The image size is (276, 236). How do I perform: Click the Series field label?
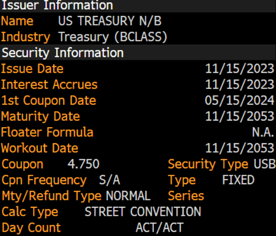pos(186,195)
